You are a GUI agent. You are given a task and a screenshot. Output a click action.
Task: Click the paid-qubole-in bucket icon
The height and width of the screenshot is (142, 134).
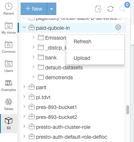[32, 27]
